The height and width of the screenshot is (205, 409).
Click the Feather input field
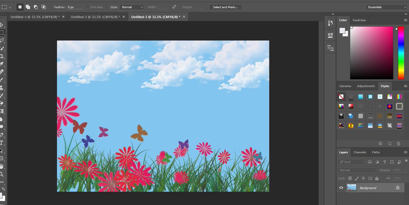pos(75,7)
